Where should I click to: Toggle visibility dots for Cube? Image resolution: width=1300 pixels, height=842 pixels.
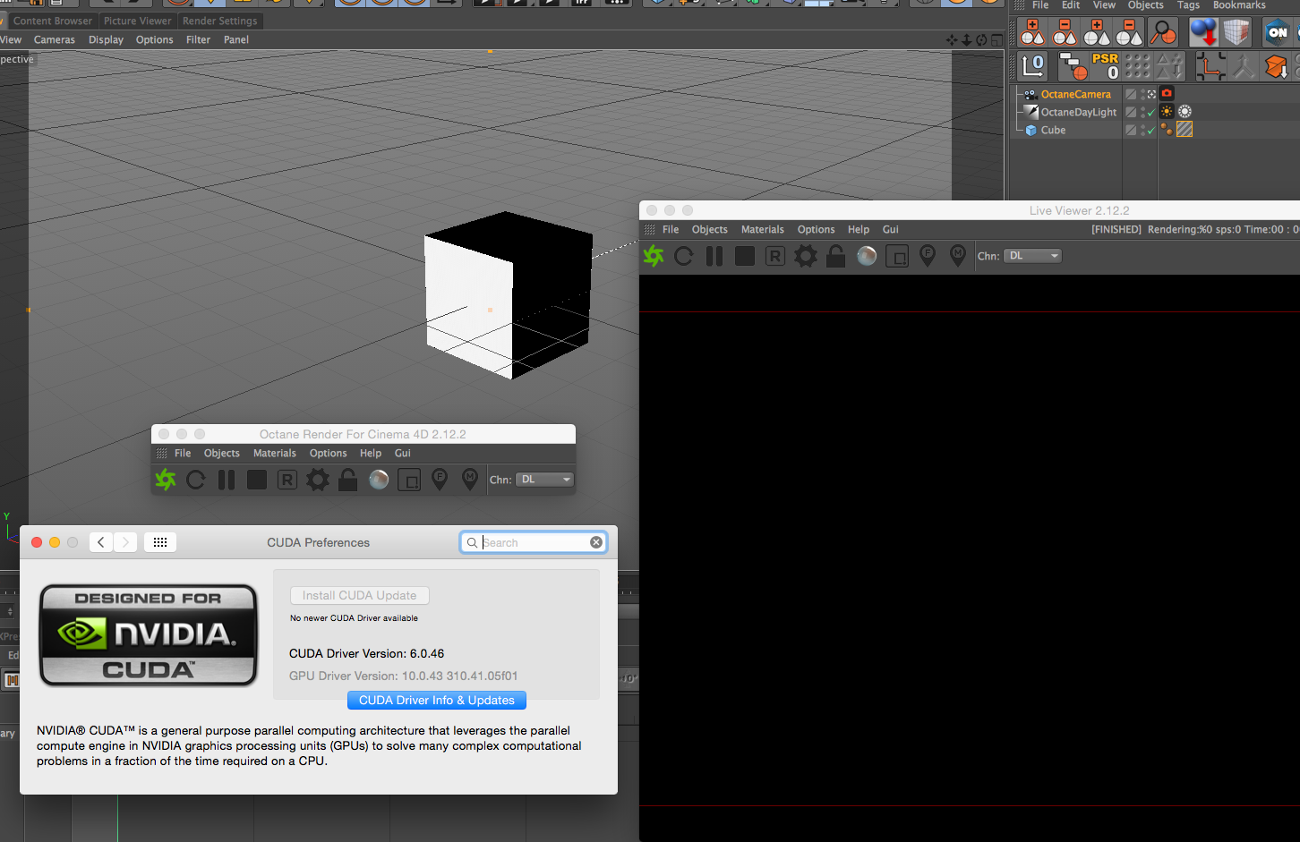(x=1142, y=130)
